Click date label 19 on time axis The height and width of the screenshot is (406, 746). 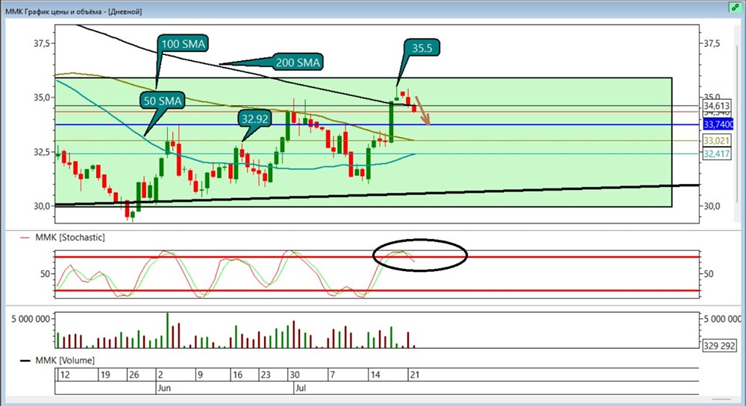tap(105, 375)
